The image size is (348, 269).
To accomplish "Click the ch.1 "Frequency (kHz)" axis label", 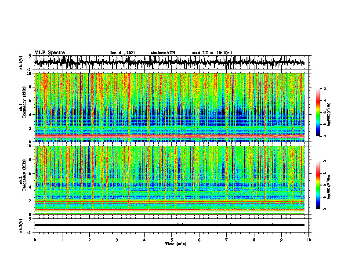I will click(x=24, y=102).
